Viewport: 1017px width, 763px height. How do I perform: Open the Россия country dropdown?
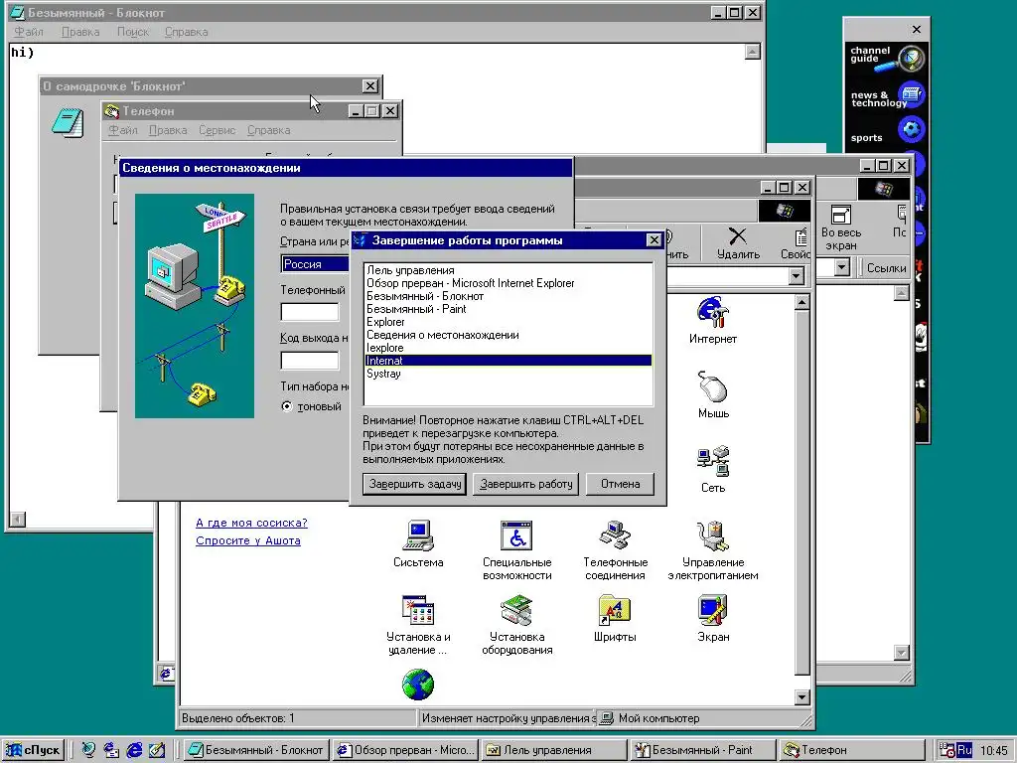pos(316,264)
